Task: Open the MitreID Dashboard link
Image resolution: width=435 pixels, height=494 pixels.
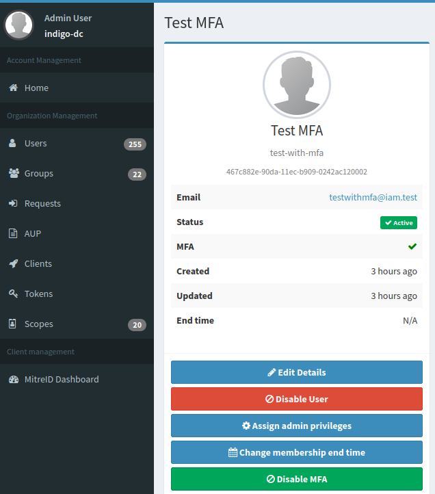Action: click(x=77, y=379)
